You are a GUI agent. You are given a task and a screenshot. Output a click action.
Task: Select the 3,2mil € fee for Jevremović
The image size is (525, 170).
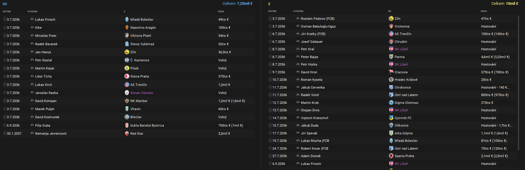224,134
